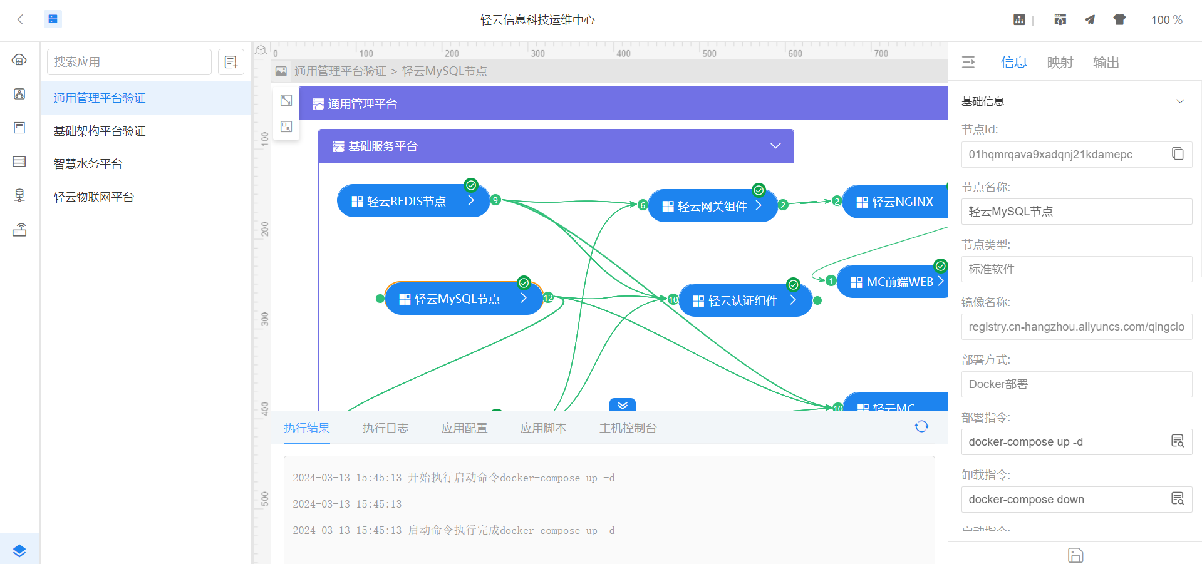This screenshot has width=1202, height=564.
Task: Open the template page icon in left sidebar
Action: (19, 128)
